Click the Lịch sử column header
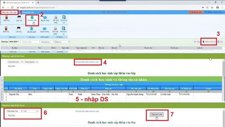 pos(200,48)
